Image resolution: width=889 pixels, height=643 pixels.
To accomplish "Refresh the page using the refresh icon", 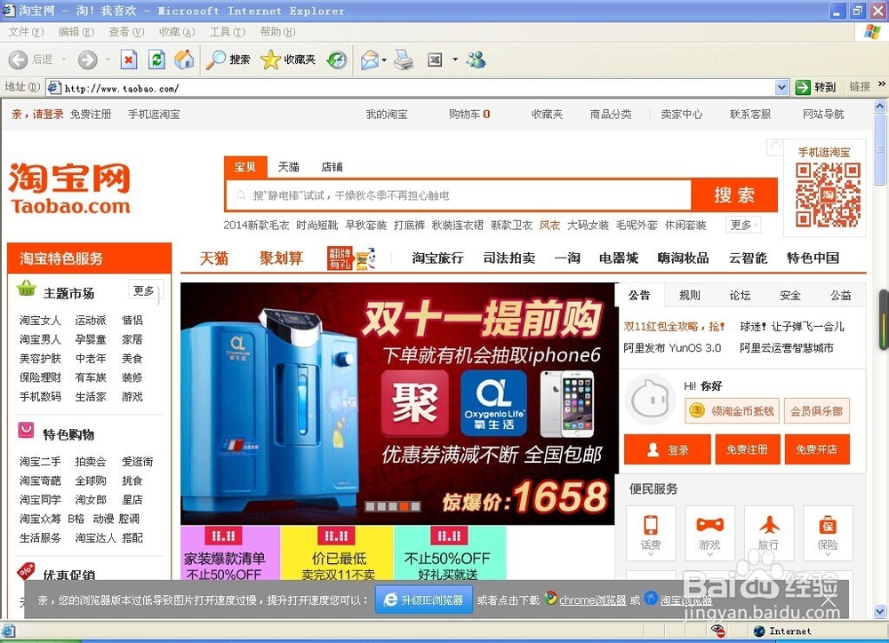I will (156, 60).
